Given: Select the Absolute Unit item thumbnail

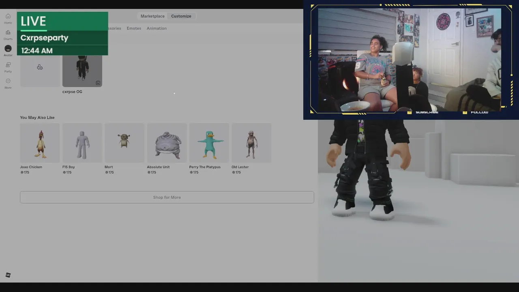Looking at the screenshot, I should (167, 143).
